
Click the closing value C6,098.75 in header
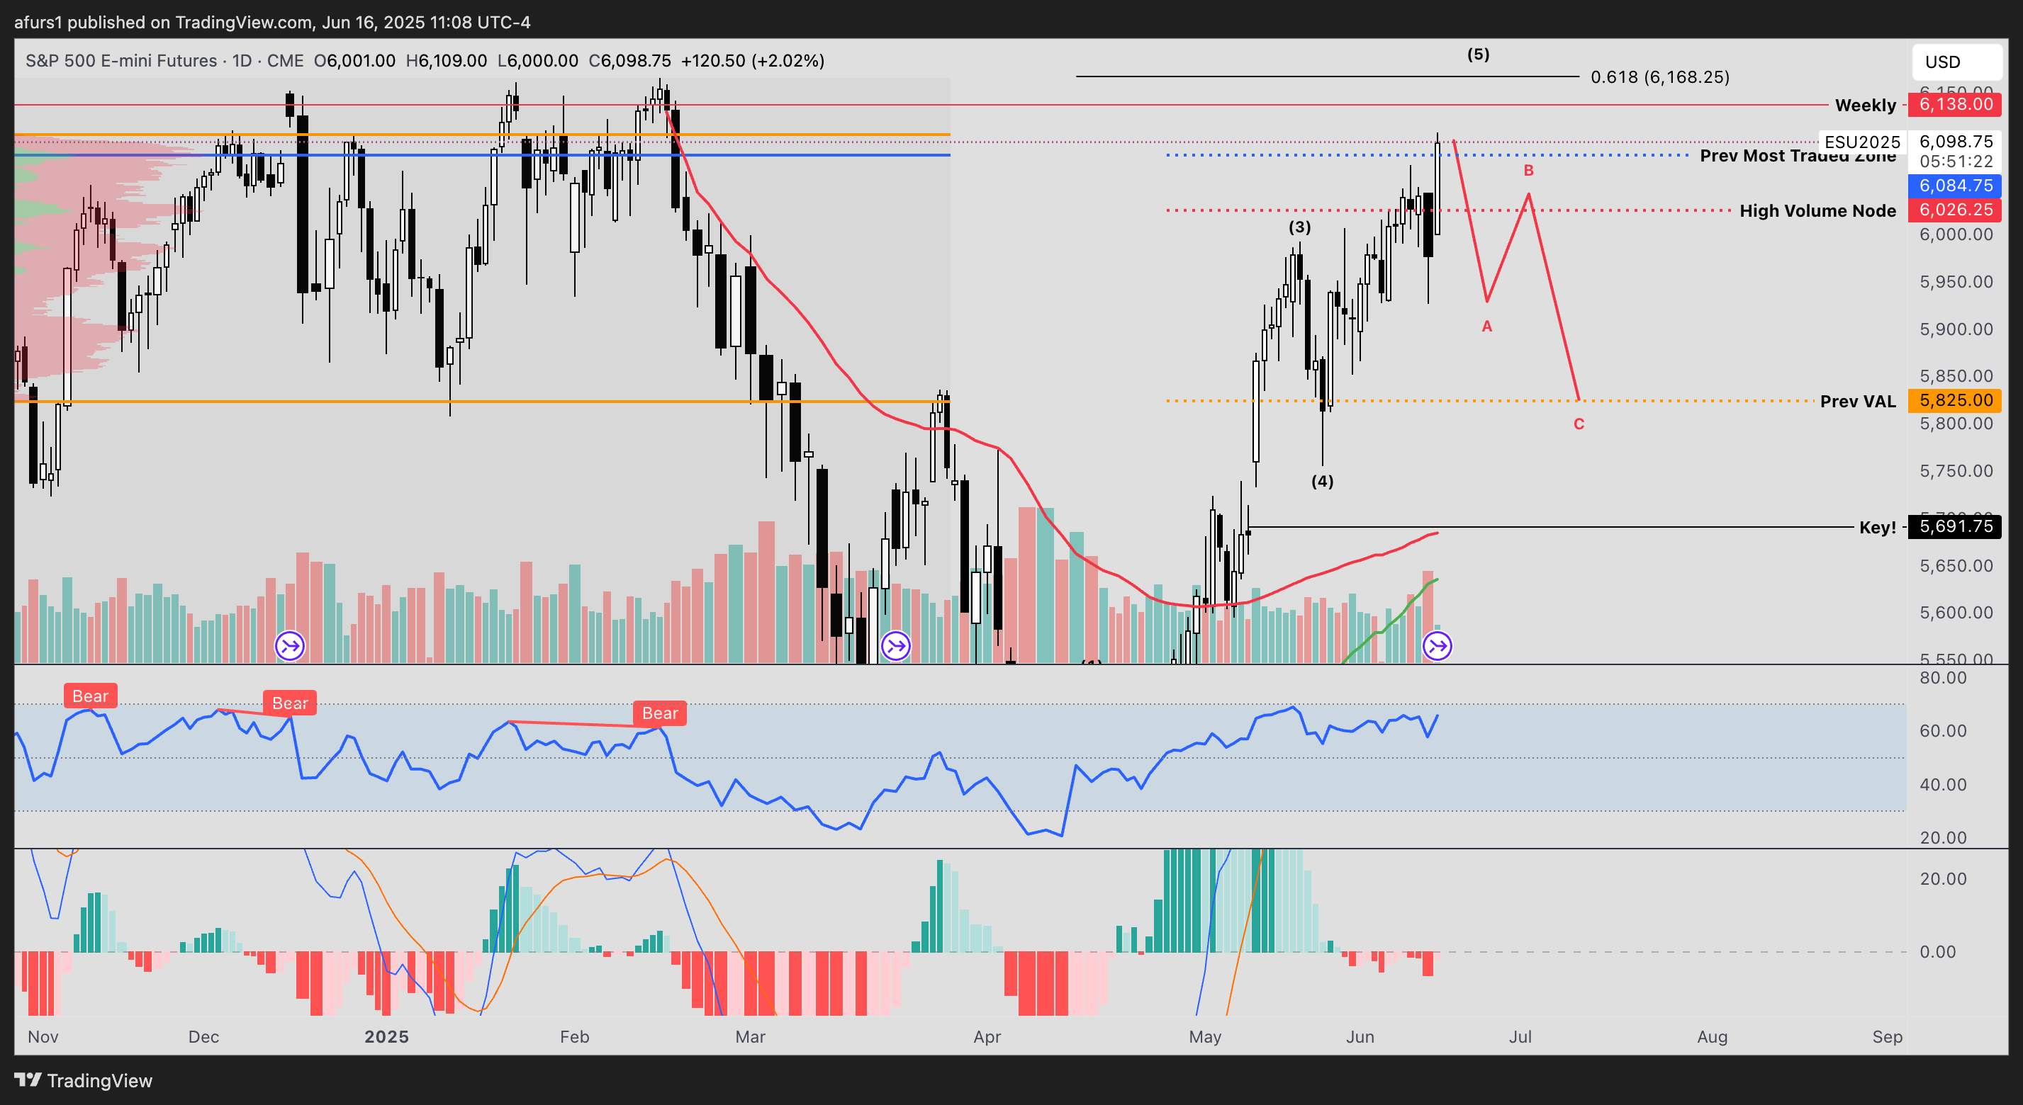coord(630,61)
